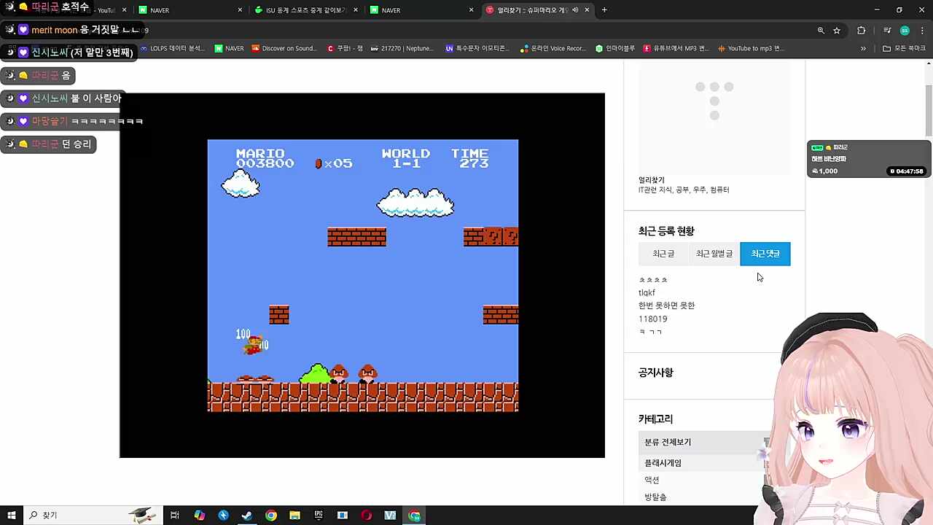933x525 pixels.
Task: Open the NAVER bookmark in bookmarks bar
Action: [x=230, y=48]
